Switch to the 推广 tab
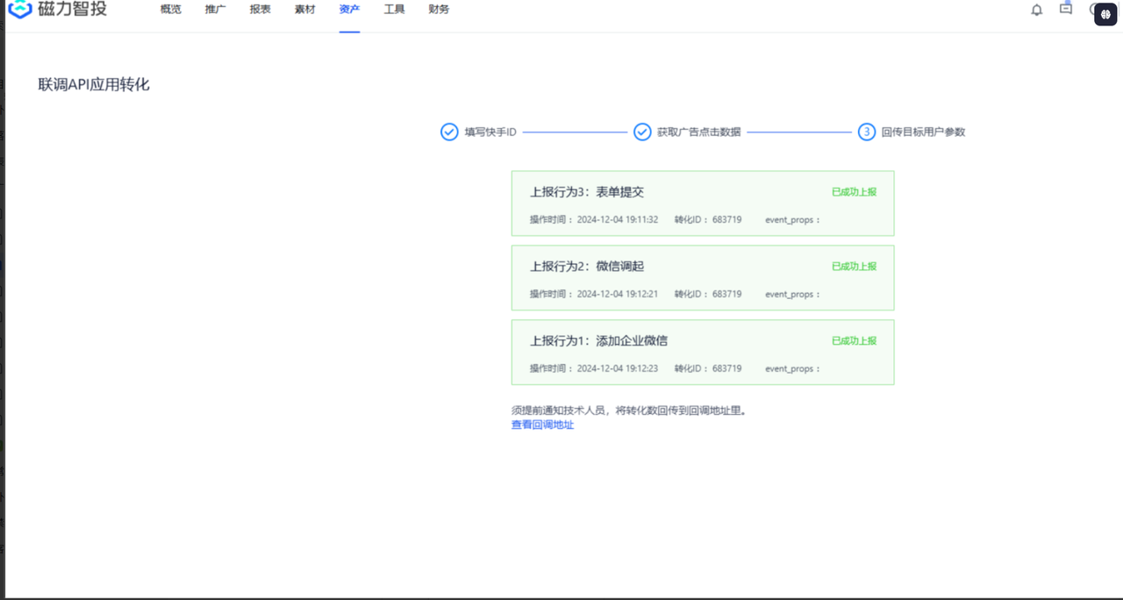 tap(215, 10)
